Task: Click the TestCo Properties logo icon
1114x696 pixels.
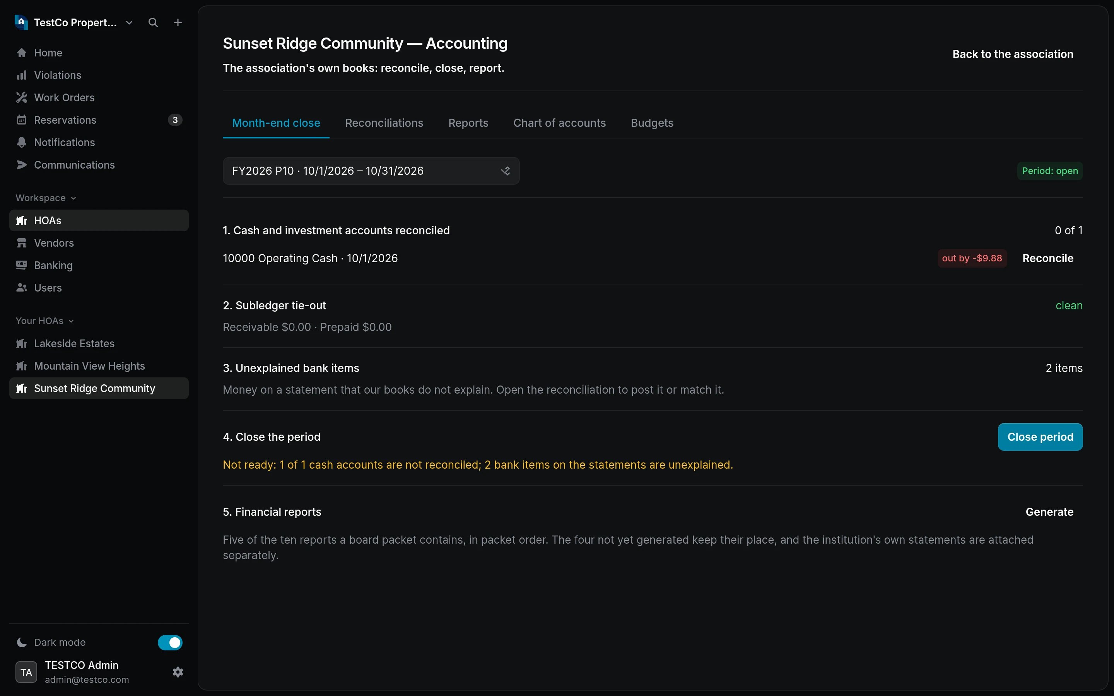Action: click(x=21, y=22)
